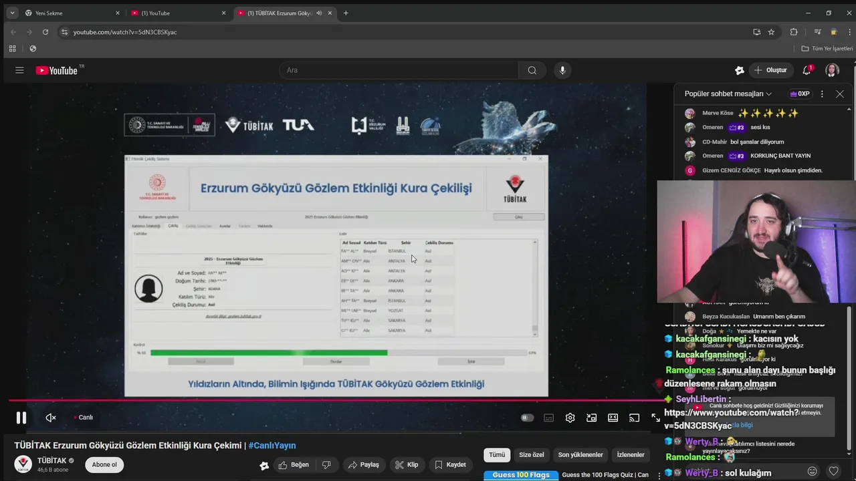This screenshot has height=481, width=856.
Task: Open emoji picker in chat
Action: 812,471
